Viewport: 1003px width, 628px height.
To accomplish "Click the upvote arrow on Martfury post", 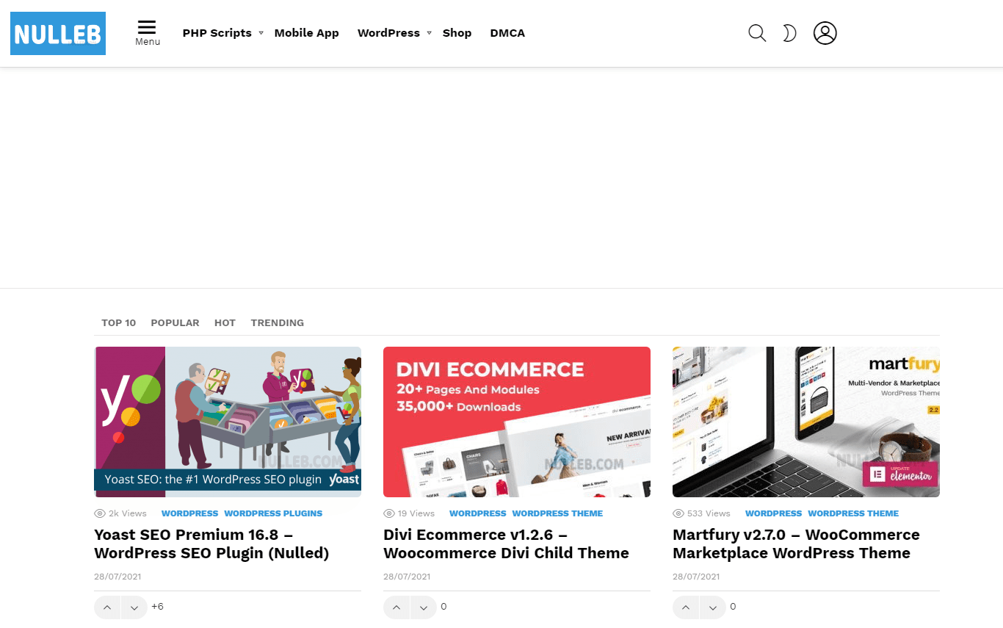I will (x=686, y=607).
